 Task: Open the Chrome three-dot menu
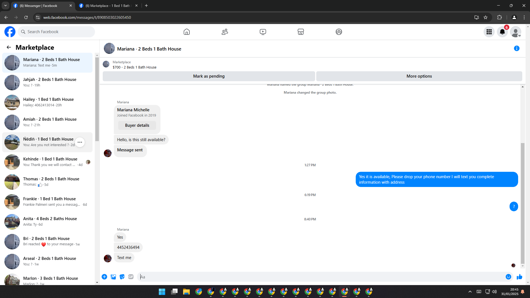click(x=524, y=17)
